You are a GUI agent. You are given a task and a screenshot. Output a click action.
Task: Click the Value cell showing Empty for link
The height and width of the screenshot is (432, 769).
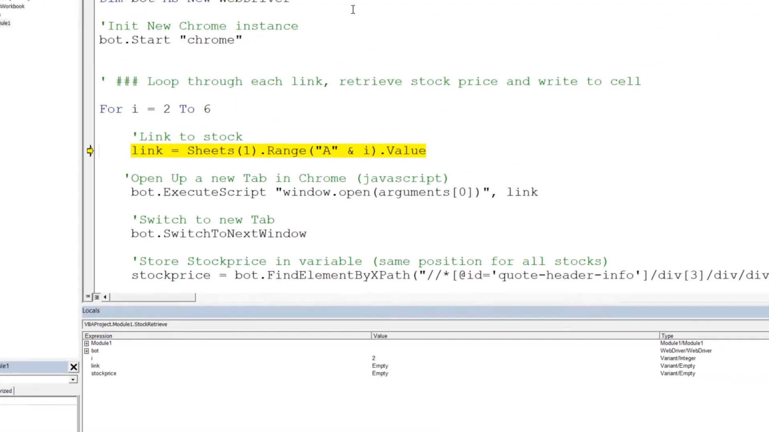(x=380, y=366)
